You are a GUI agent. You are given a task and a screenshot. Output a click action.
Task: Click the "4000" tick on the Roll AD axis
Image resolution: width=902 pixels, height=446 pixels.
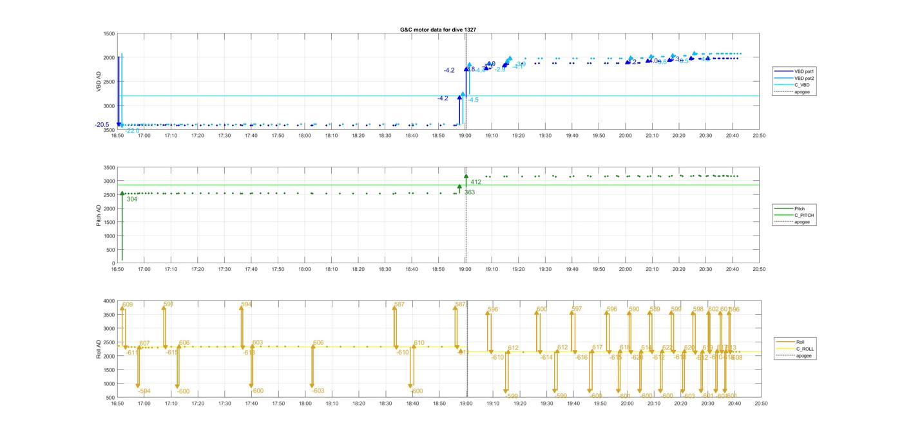tap(109, 301)
